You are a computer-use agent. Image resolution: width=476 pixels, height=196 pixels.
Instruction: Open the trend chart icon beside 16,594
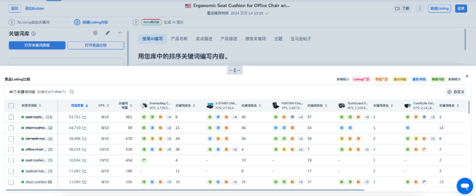(85, 160)
